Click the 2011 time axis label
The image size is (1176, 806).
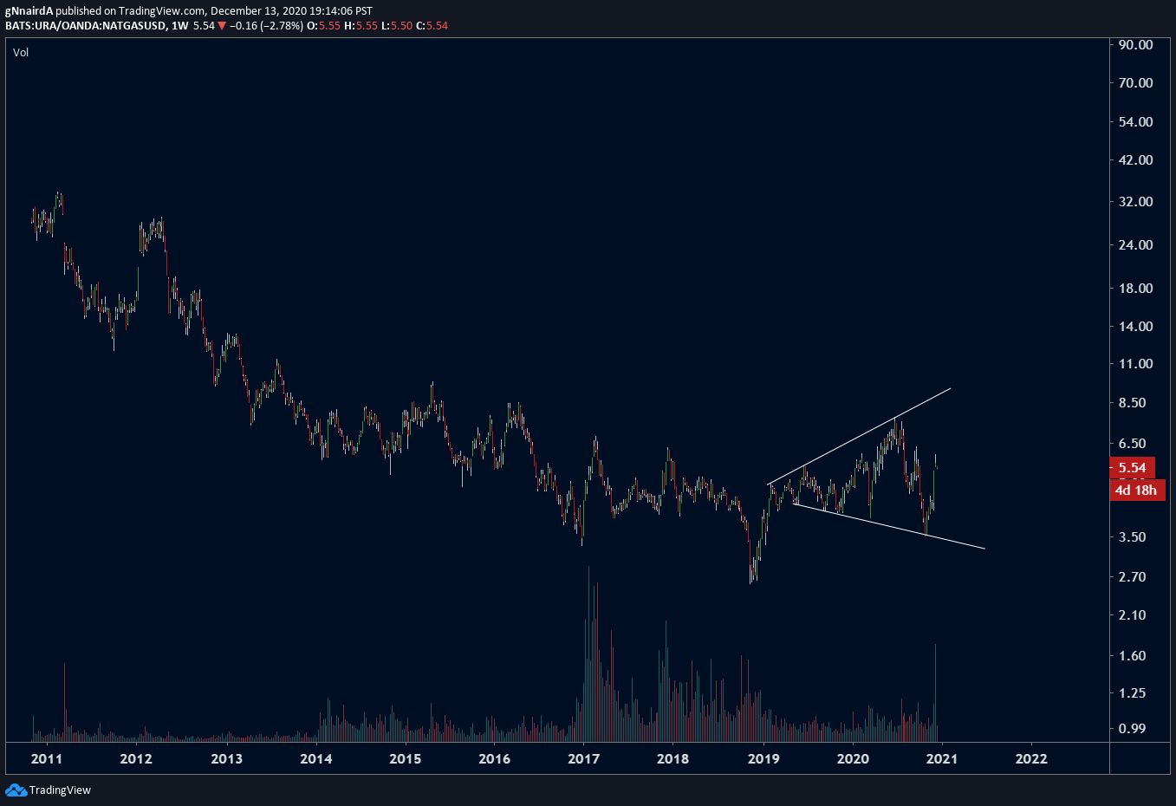pos(47,759)
